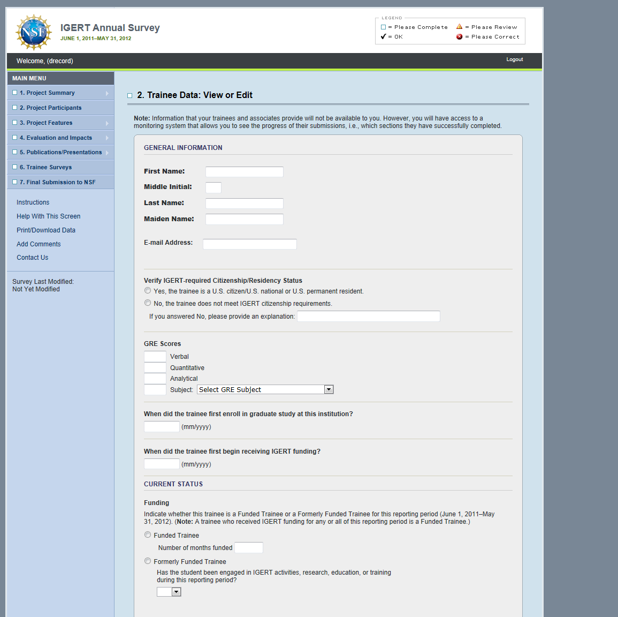The width and height of the screenshot is (618, 617).
Task: Click status box beside Trainee Surveys
Action: coord(15,167)
